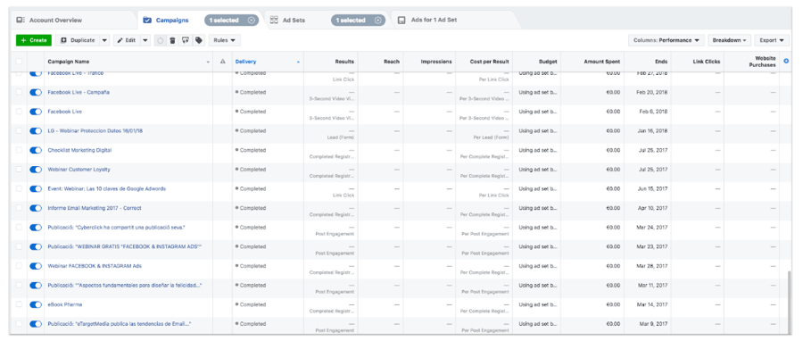Sort by the Delivery column header

pyautogui.click(x=246, y=62)
